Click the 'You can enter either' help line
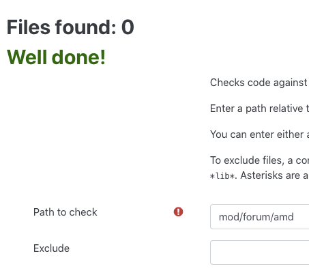The image size is (309, 275). pos(259,134)
